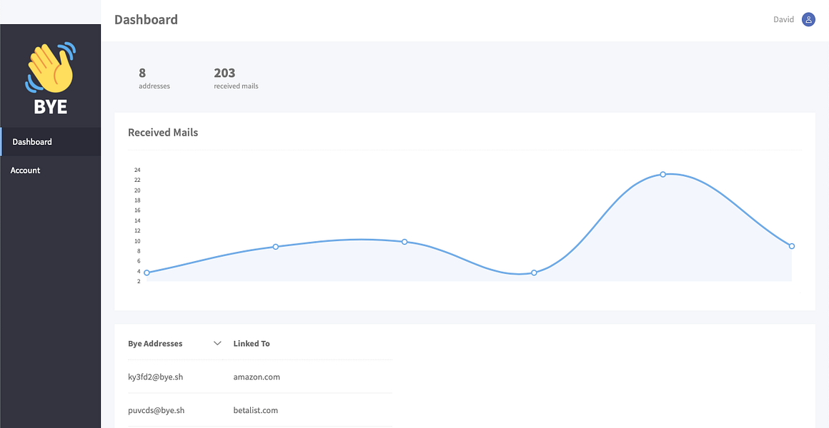Viewport: 829px width, 428px height.
Task: Open the Dashboard sidebar item
Action: coord(50,141)
